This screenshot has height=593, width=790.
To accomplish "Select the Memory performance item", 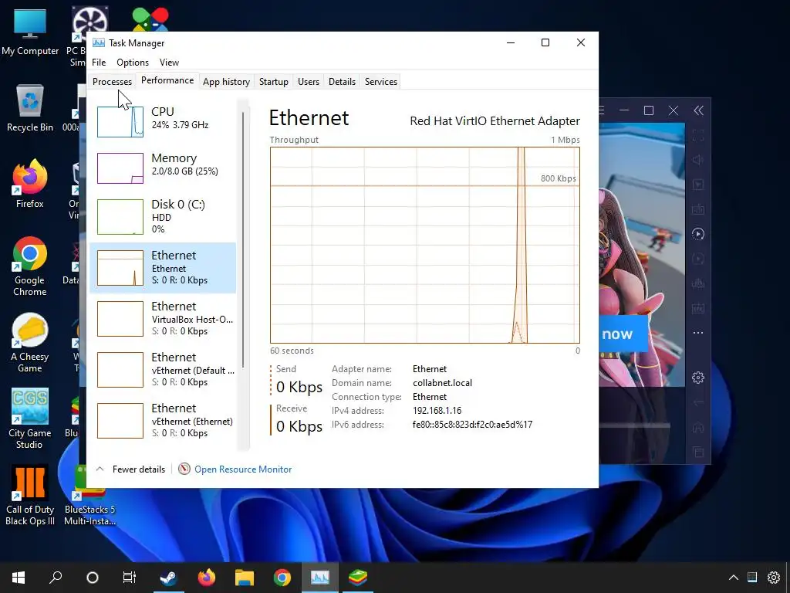I will (163, 168).
